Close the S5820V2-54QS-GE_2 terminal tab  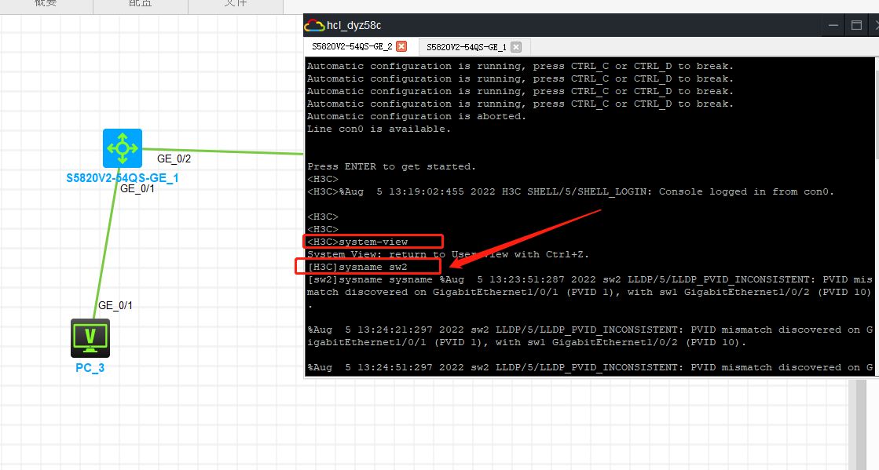pyautogui.click(x=401, y=46)
